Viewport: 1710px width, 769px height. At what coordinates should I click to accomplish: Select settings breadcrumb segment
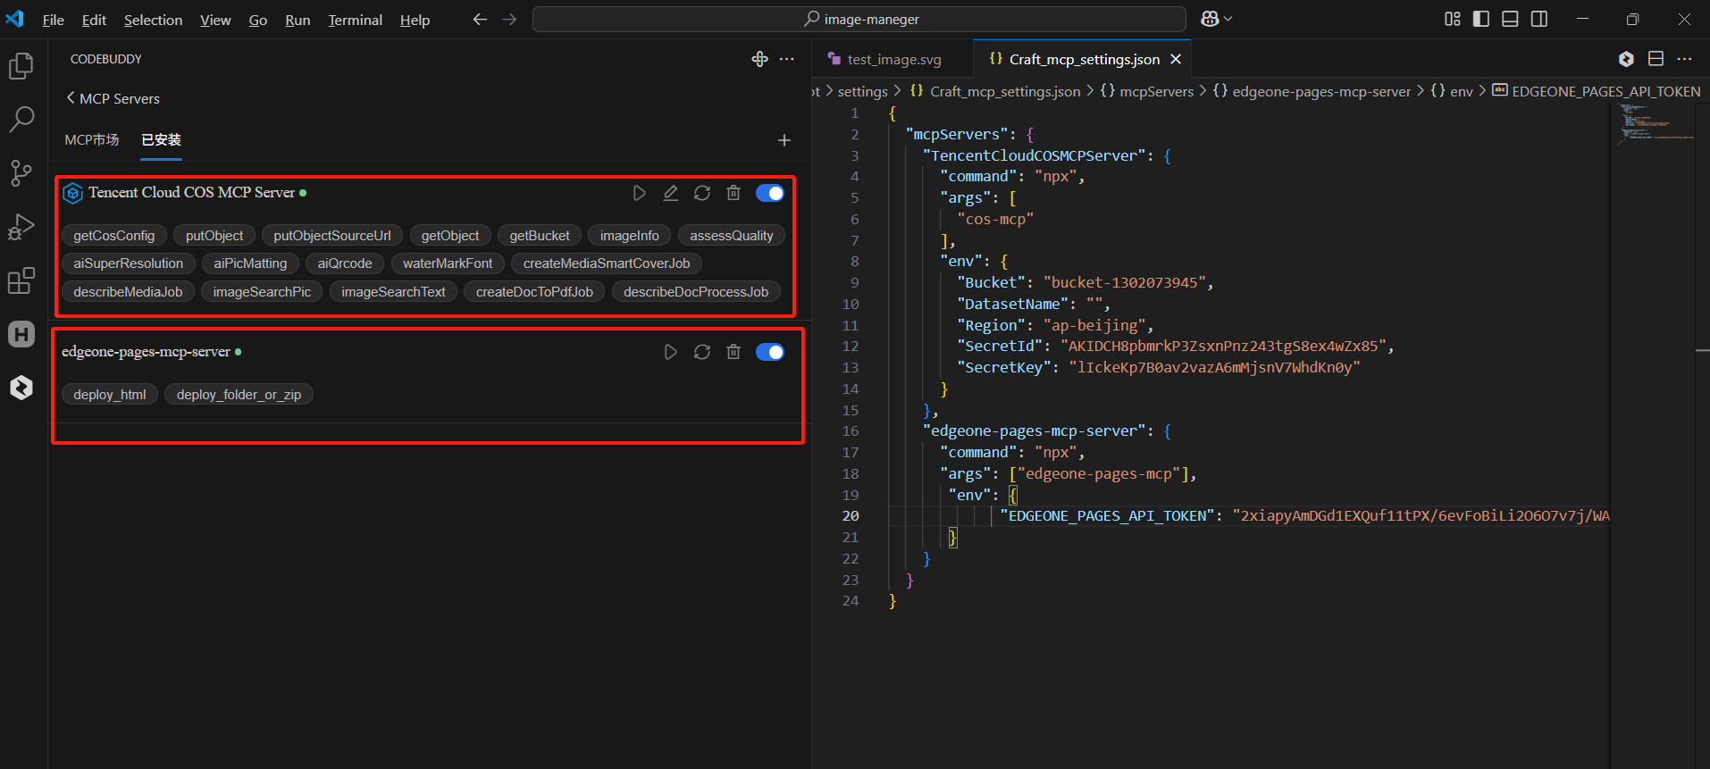pos(862,91)
